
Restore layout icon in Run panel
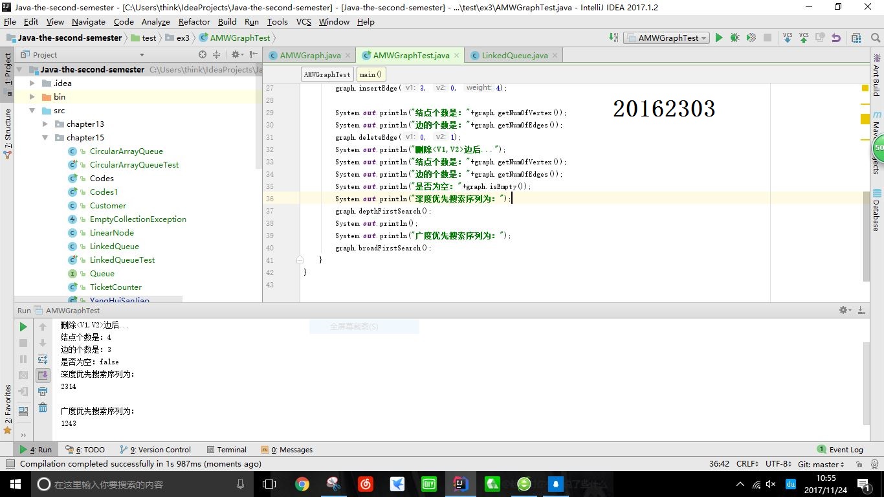tap(23, 411)
